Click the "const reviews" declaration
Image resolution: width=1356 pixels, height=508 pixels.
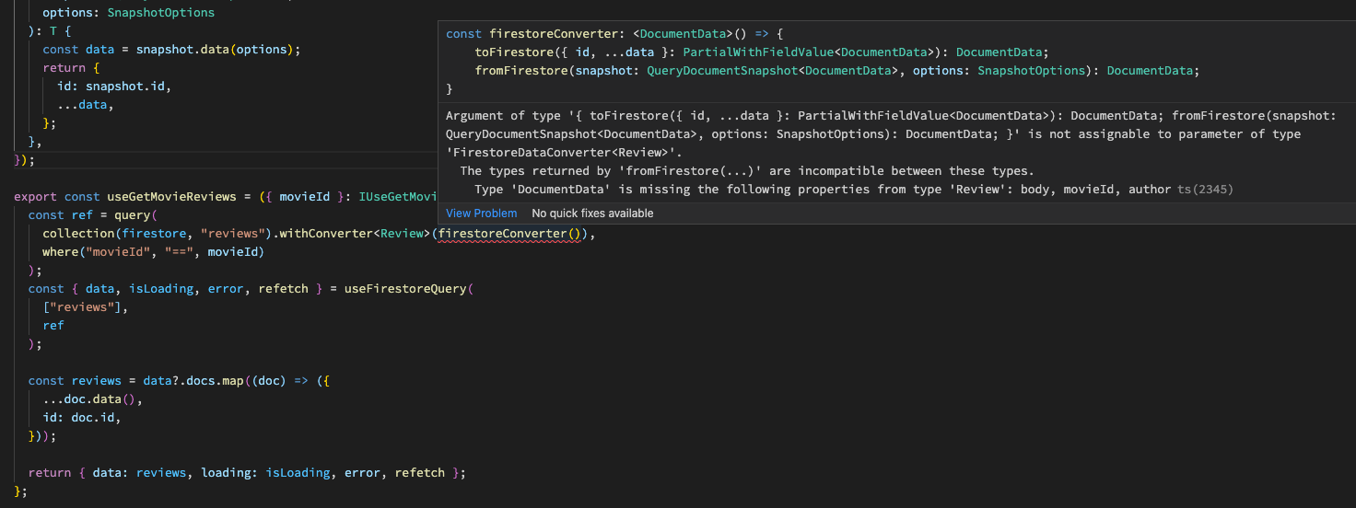[x=75, y=381]
